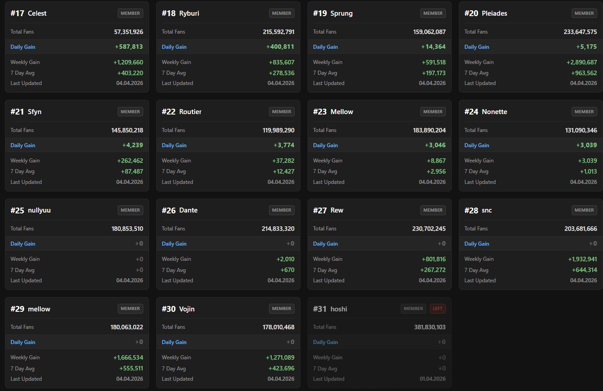Image resolution: width=603 pixels, height=391 pixels.
Task: Select the mellow name on card #29
Action: (39, 309)
